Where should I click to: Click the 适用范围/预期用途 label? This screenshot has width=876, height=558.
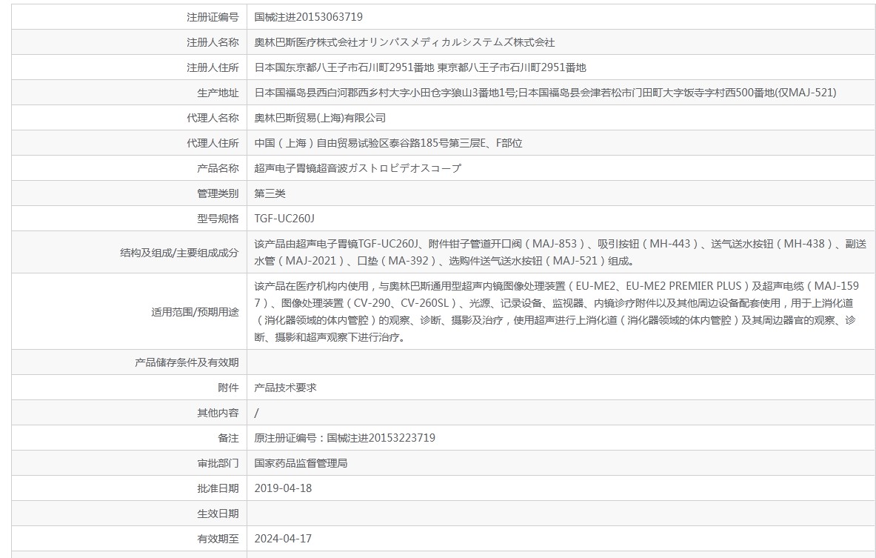(195, 312)
